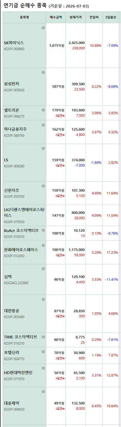Viewport: 121px width, 427px height.
Task: Show info icon details for LS
Action: 43,148
